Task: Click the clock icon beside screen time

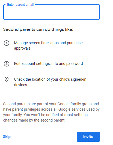Action: 7,43
